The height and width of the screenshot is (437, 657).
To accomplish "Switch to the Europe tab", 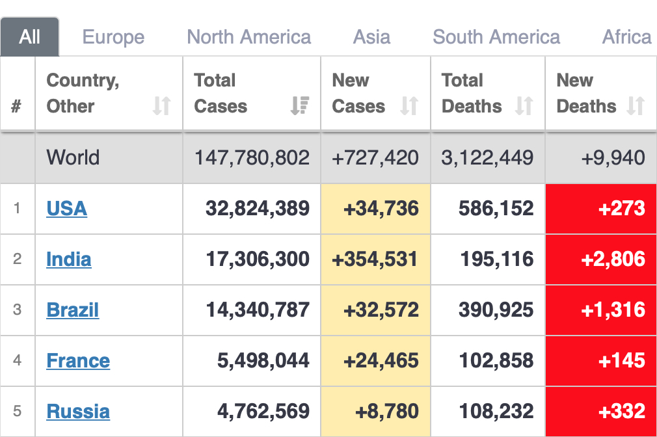I will click(x=113, y=37).
